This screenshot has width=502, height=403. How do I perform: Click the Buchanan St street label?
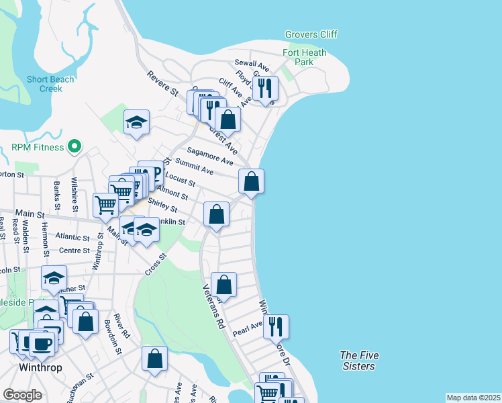tap(80, 388)
